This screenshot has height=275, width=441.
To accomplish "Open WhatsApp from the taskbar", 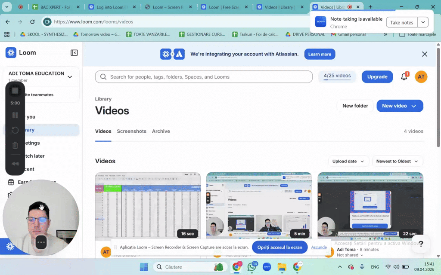I will 252,267.
